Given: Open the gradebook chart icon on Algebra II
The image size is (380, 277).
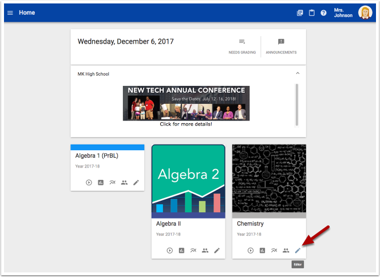Looking at the screenshot, I should tap(181, 251).
